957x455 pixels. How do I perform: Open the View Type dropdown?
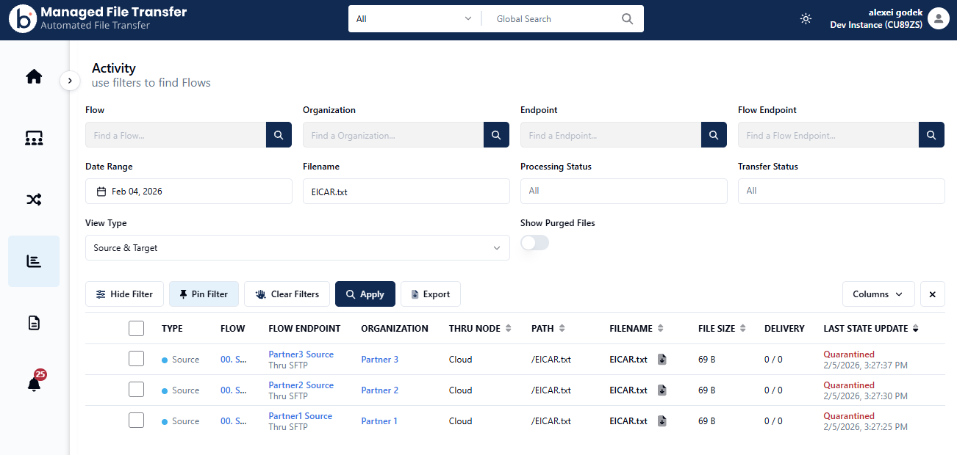(x=297, y=248)
